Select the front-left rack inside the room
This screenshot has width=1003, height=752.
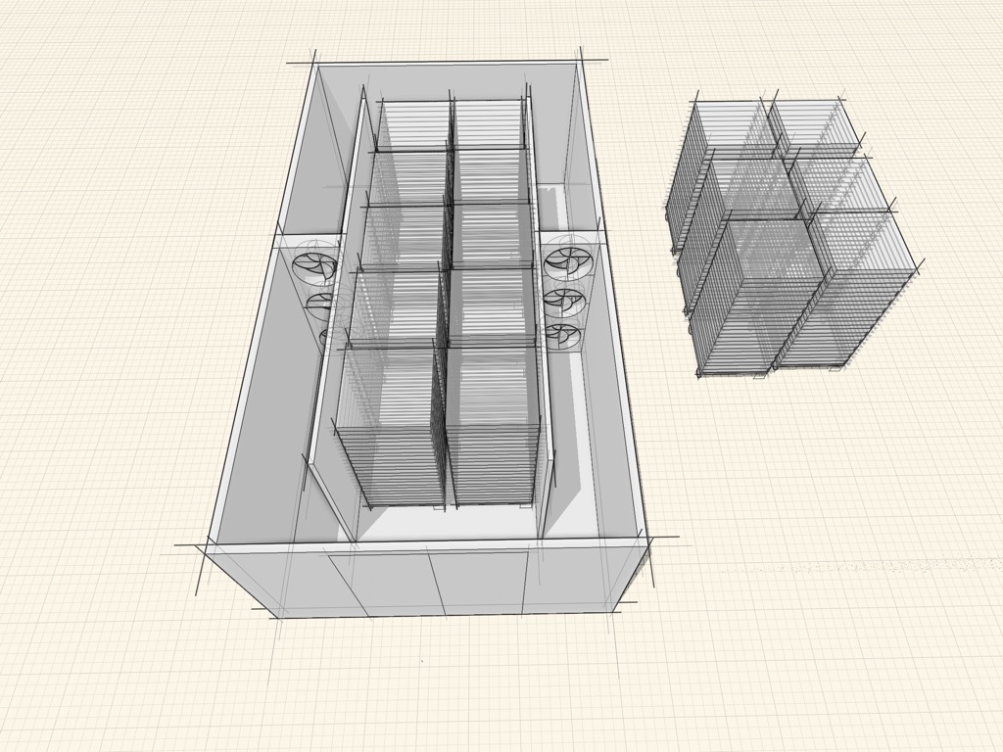pyautogui.click(x=392, y=431)
